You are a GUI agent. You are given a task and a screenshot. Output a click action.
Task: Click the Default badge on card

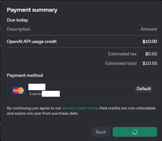click(144, 89)
